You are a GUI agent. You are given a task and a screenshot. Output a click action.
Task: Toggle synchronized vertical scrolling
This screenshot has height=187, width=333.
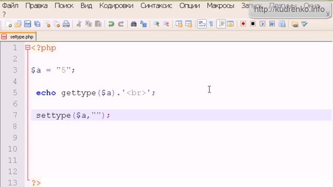tap(179, 24)
